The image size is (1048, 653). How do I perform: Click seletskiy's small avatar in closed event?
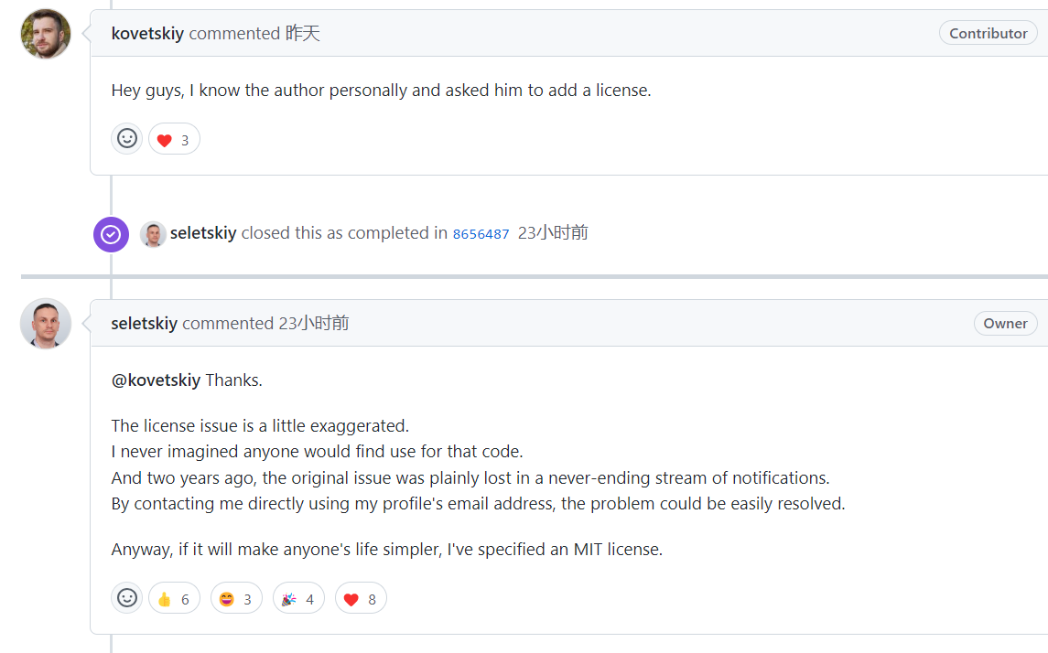click(x=153, y=234)
